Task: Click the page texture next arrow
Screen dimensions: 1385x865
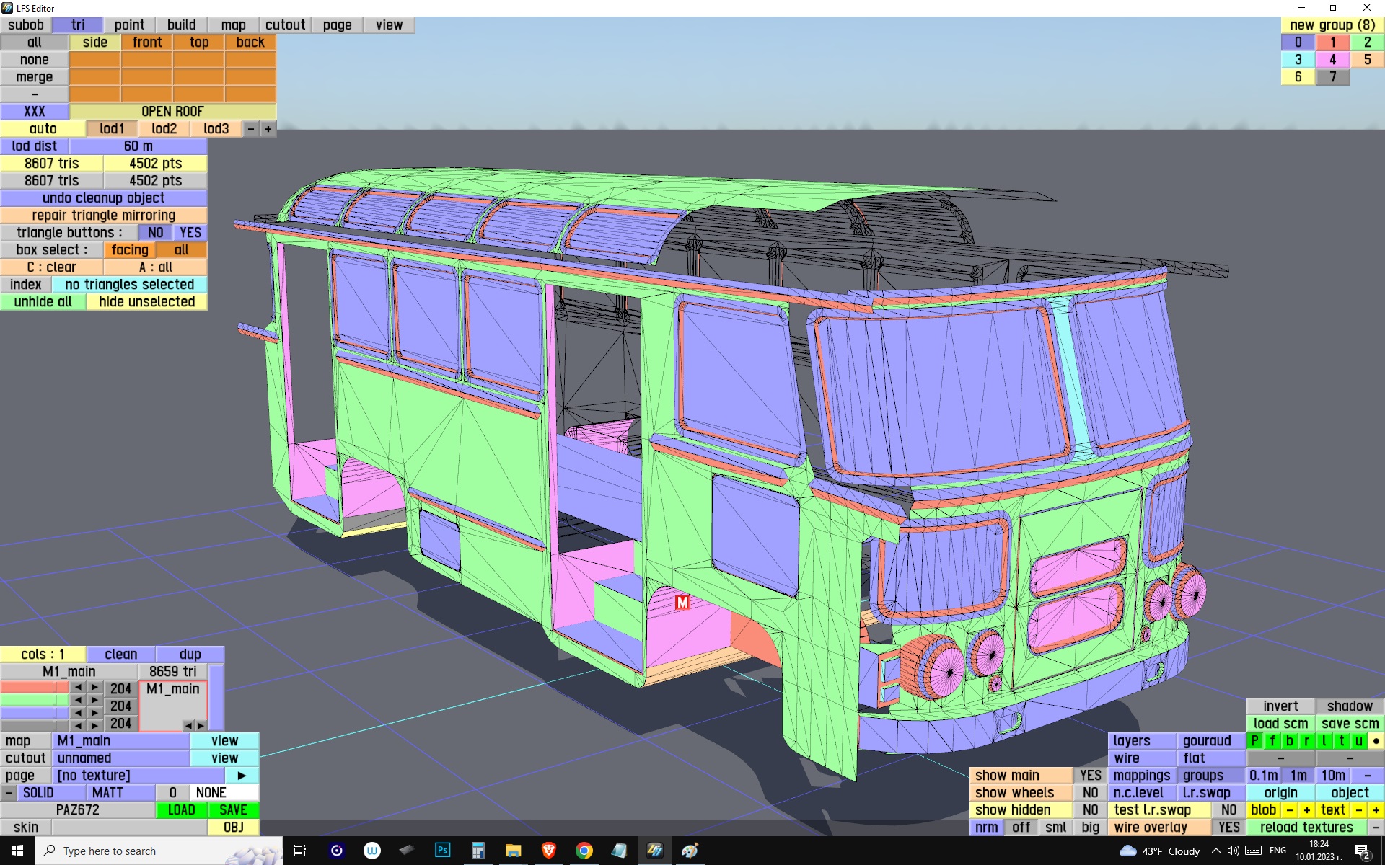Action: [x=242, y=776]
